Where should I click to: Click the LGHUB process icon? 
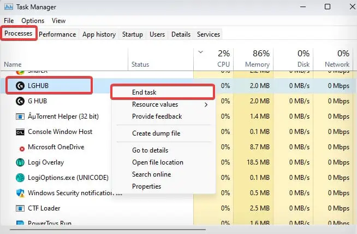coord(20,86)
